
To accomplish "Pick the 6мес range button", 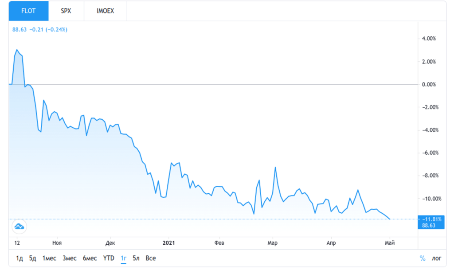I will pyautogui.click(x=90, y=258).
